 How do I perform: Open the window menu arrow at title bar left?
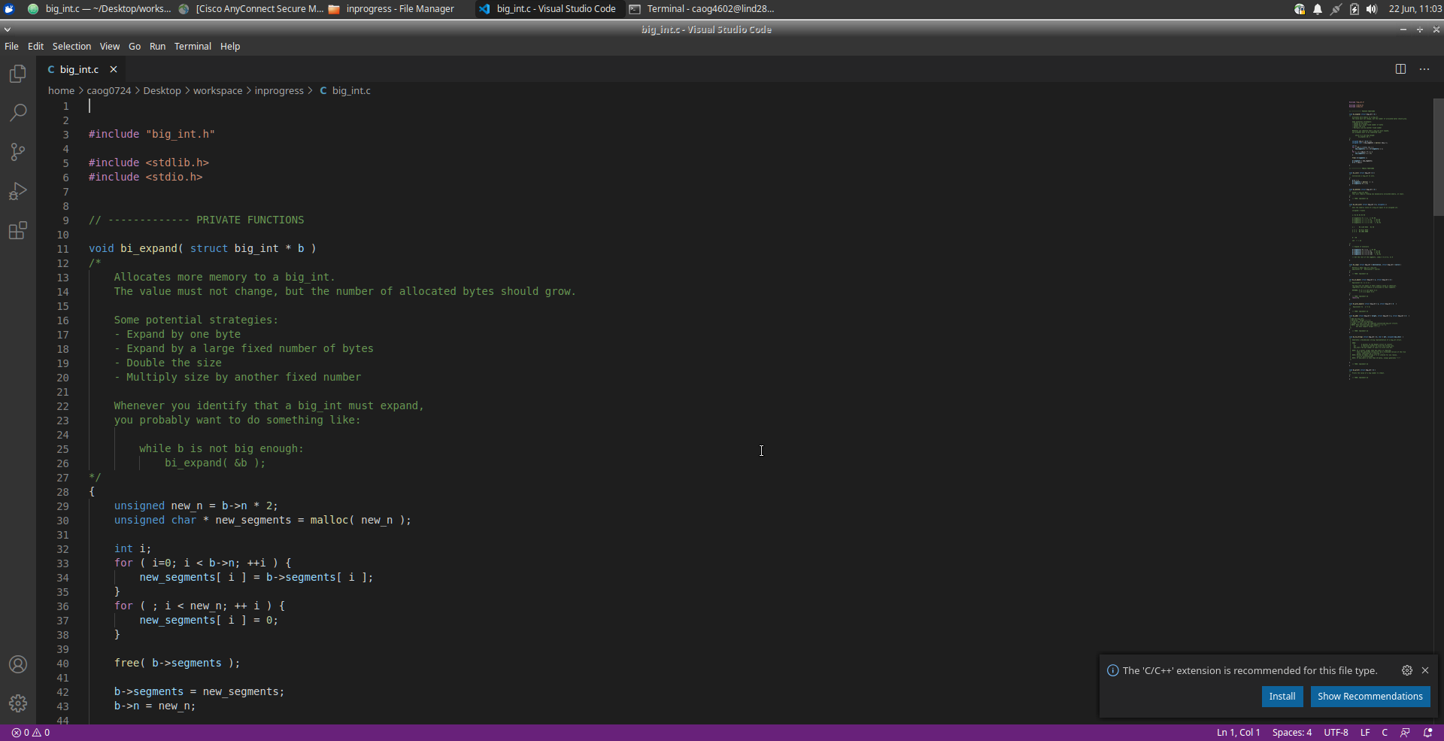(x=8, y=29)
